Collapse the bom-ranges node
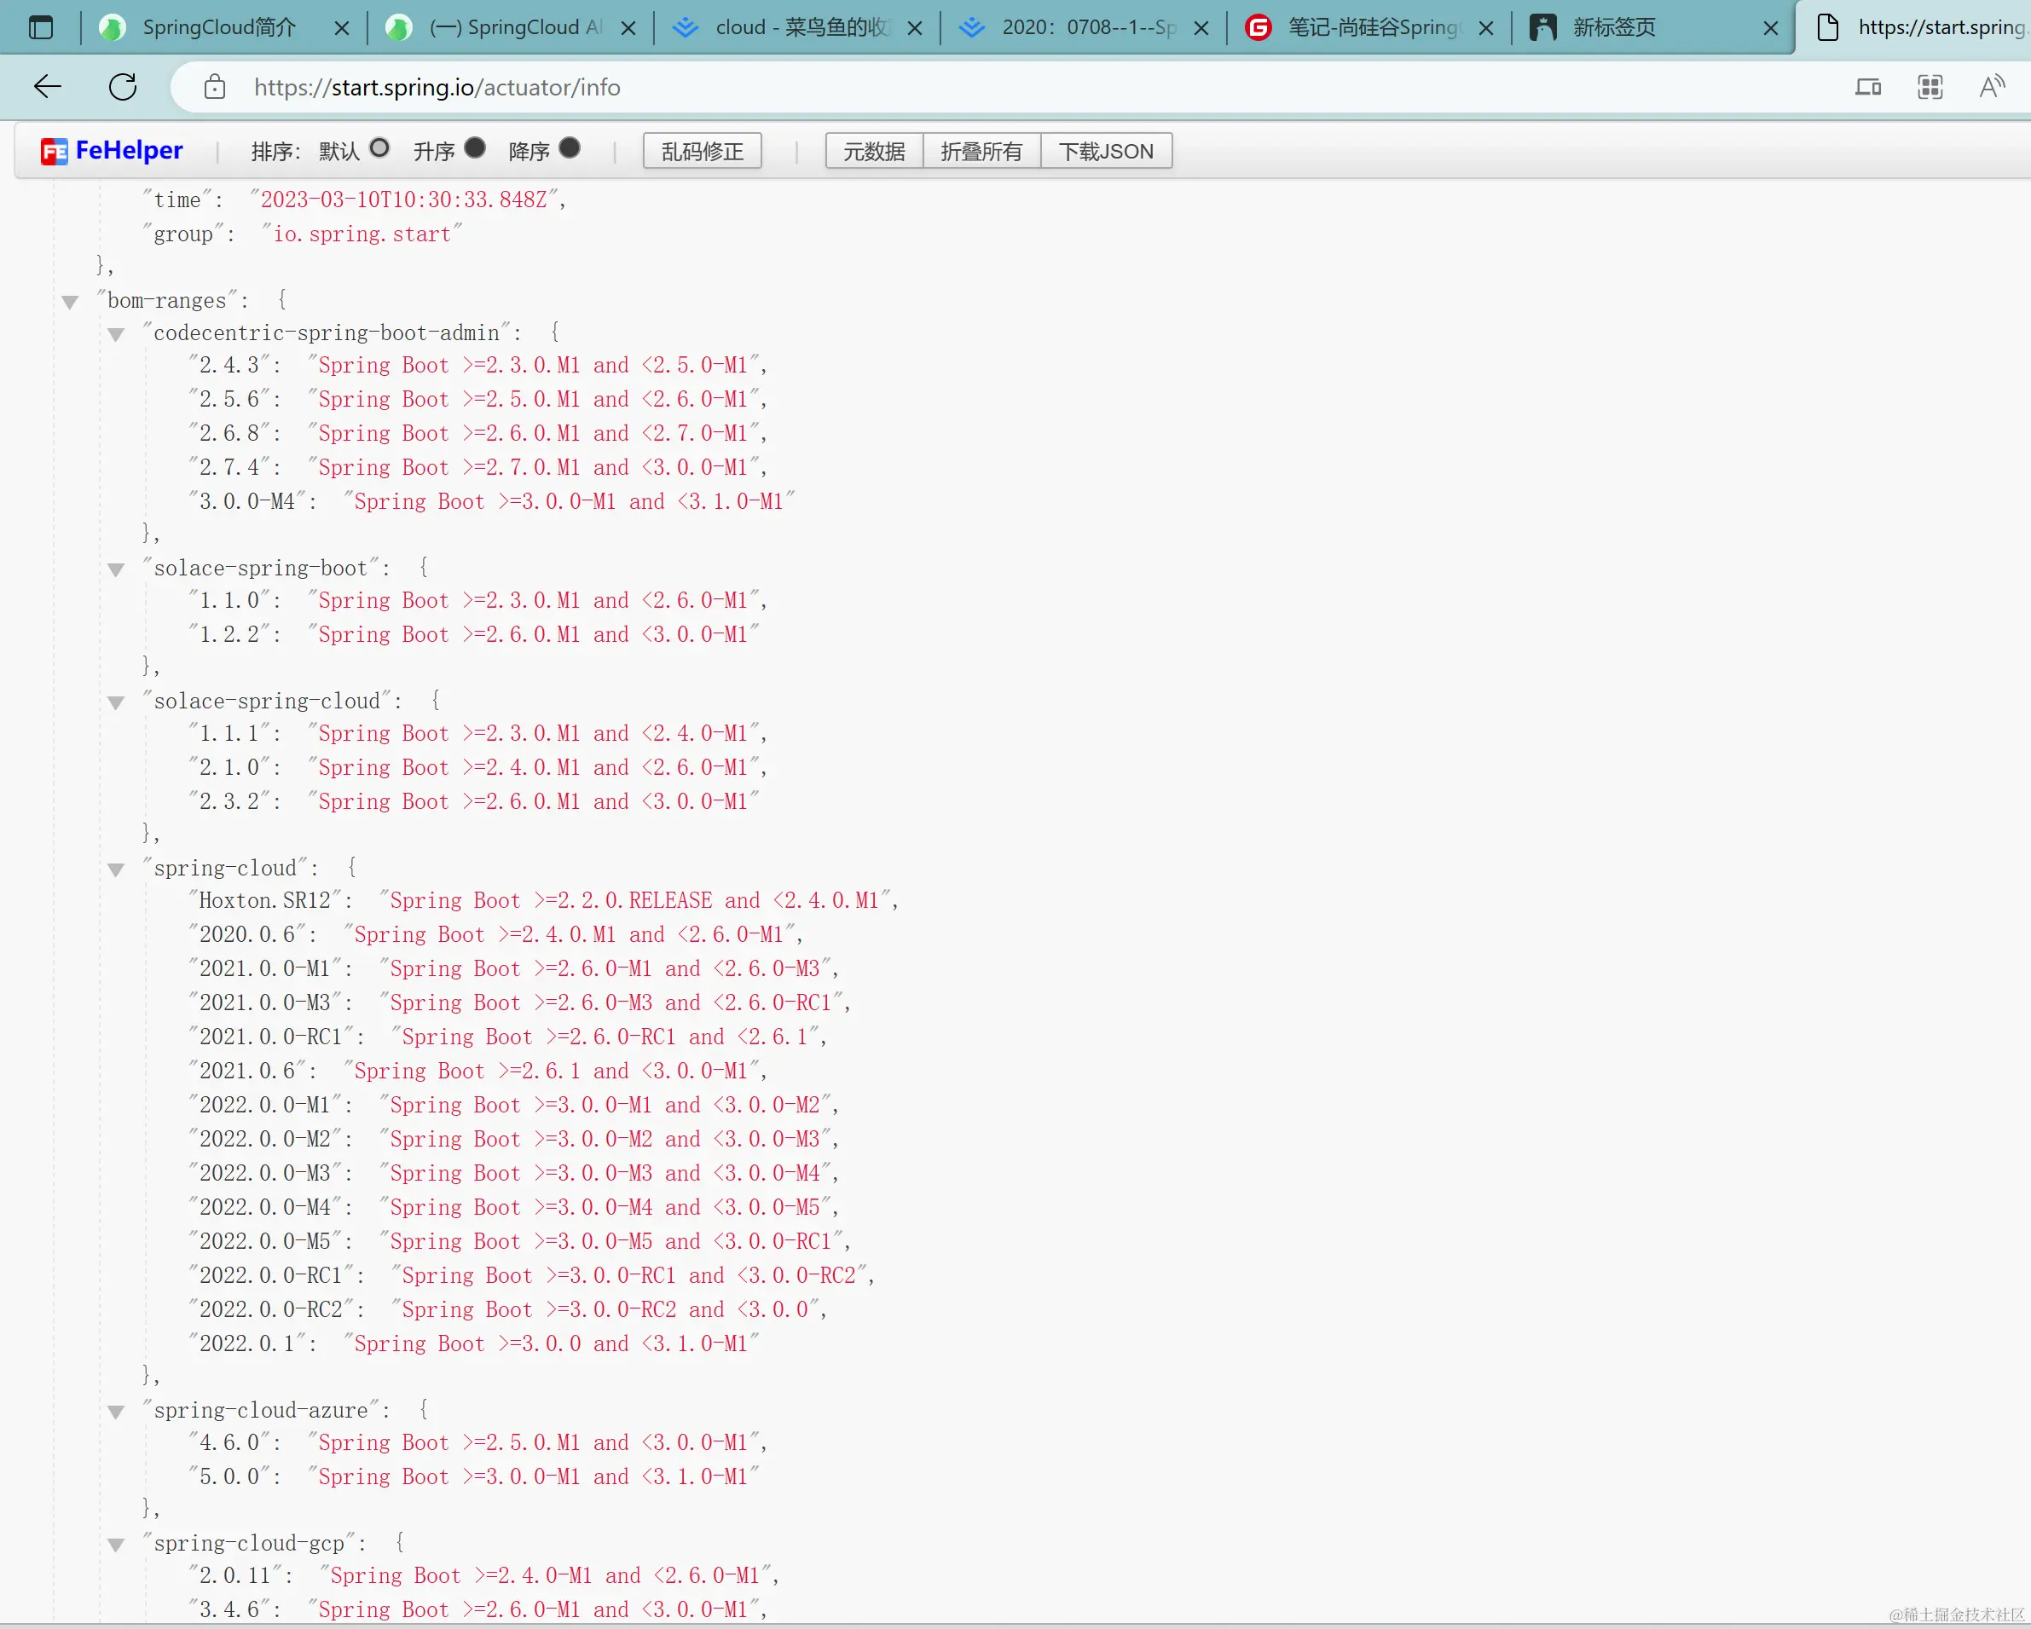The width and height of the screenshot is (2031, 1629). coord(70,303)
